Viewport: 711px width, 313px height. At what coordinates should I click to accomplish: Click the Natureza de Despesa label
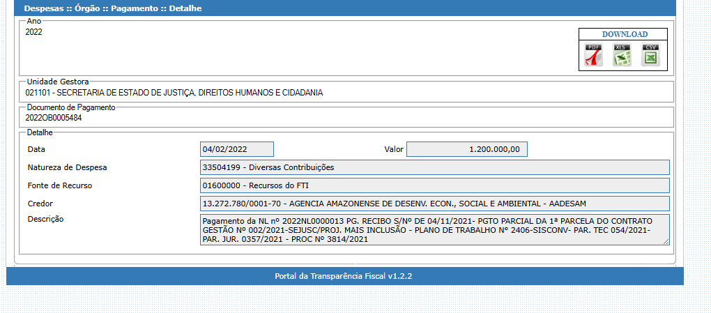67,167
